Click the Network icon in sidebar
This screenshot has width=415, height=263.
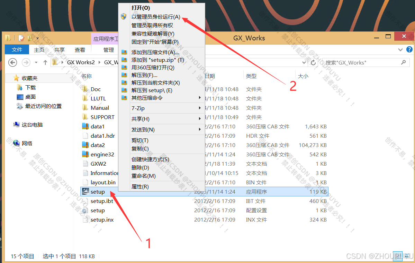click(16, 143)
